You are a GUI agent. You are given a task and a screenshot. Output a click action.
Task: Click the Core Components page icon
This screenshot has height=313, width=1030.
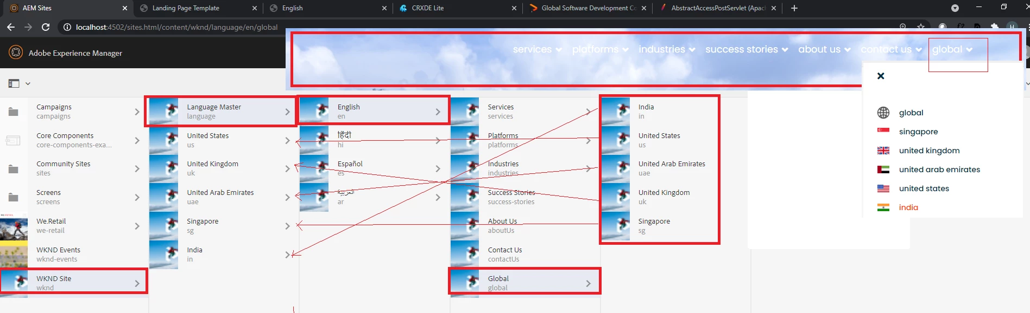click(x=14, y=140)
